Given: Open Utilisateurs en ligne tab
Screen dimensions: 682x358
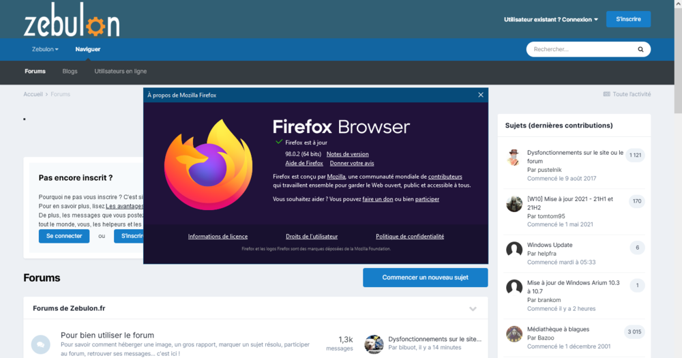Looking at the screenshot, I should pyautogui.click(x=120, y=71).
